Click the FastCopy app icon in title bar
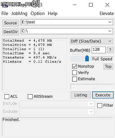The width and height of the screenshot is (115, 138). coord(5,5)
